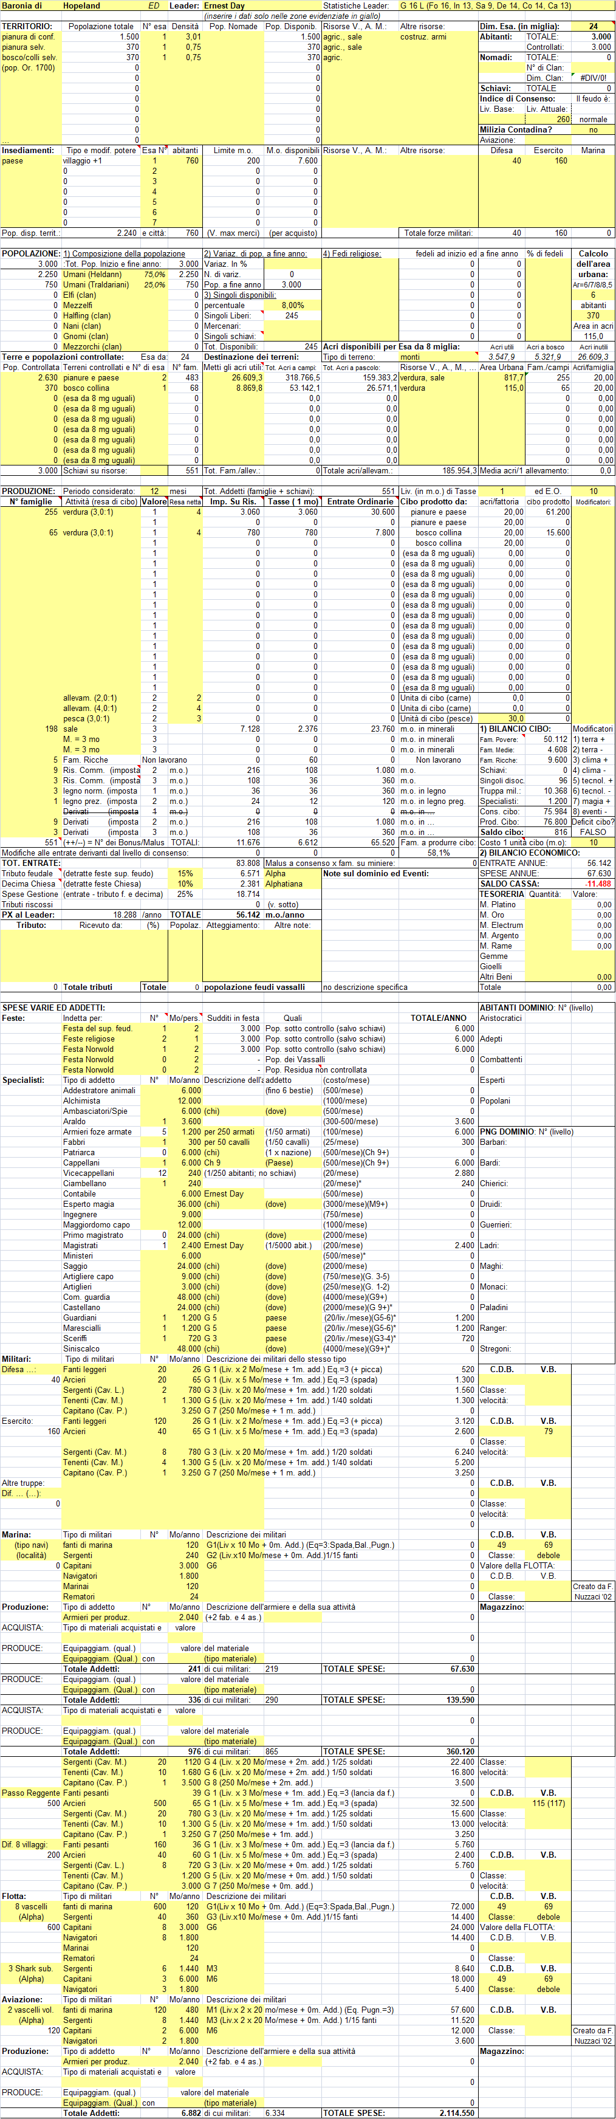Viewport: 616px width, 2119px height.
Task: Select the 'normale' consenso status cell
Action: 592,119
